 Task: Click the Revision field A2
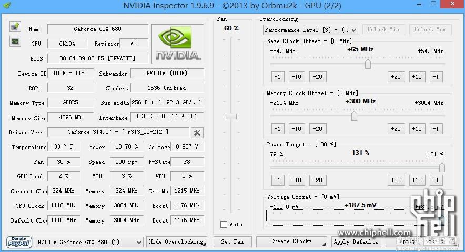[134, 43]
